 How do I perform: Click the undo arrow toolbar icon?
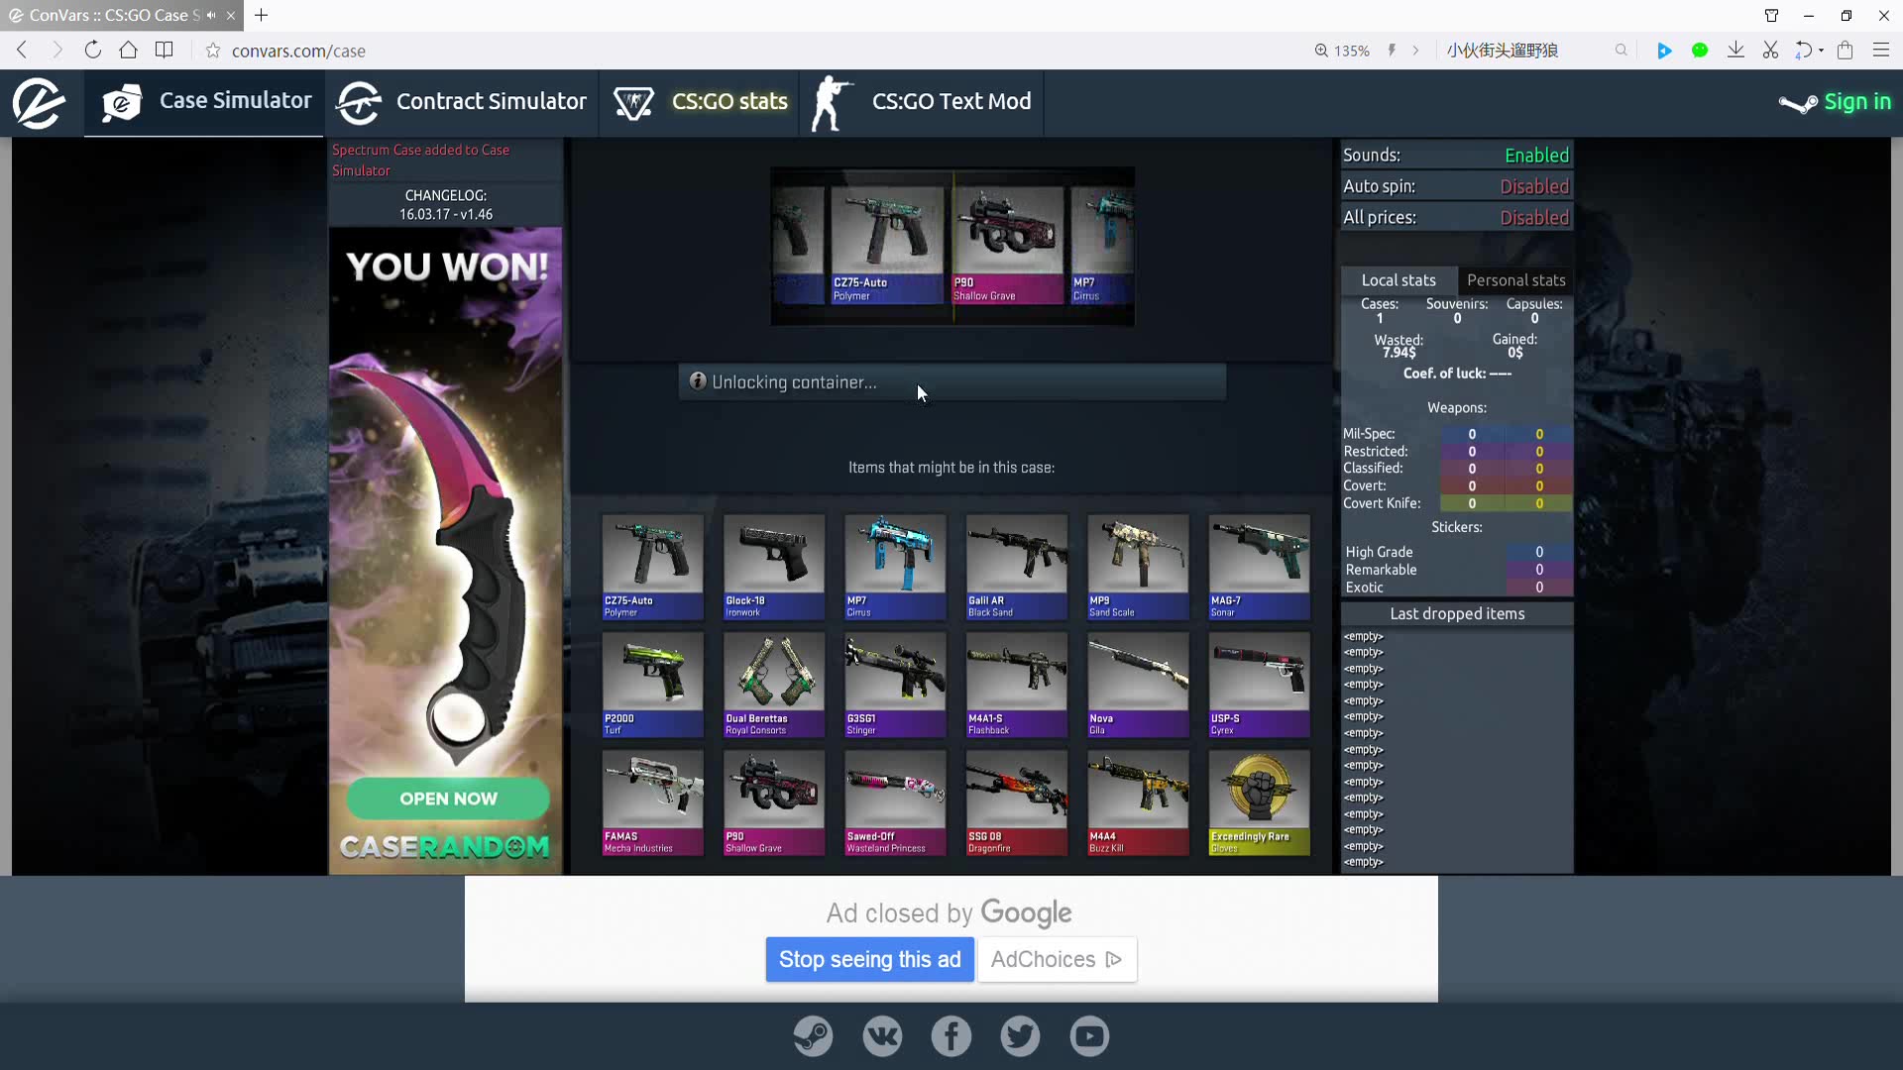[1804, 51]
